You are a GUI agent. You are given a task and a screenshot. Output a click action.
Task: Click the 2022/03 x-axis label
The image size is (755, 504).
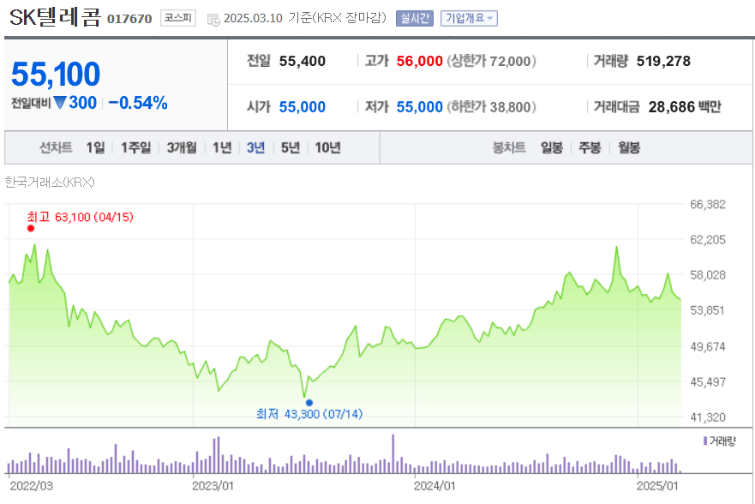tap(32, 486)
